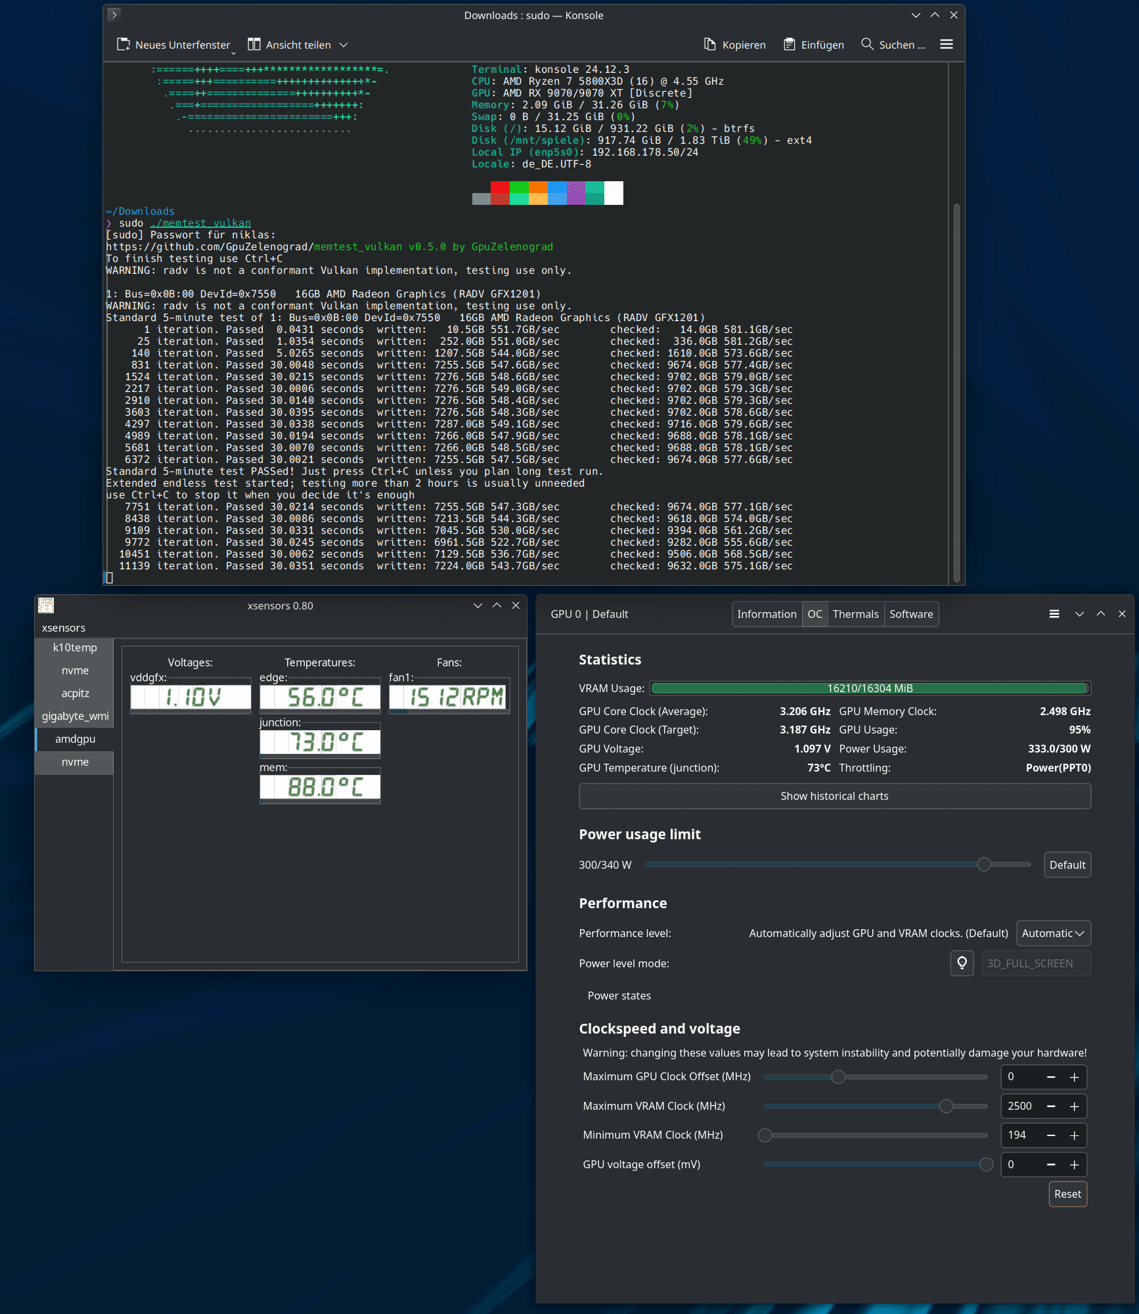Click the junction temperature readout 73.0°C
The image size is (1139, 1314).
320,742
